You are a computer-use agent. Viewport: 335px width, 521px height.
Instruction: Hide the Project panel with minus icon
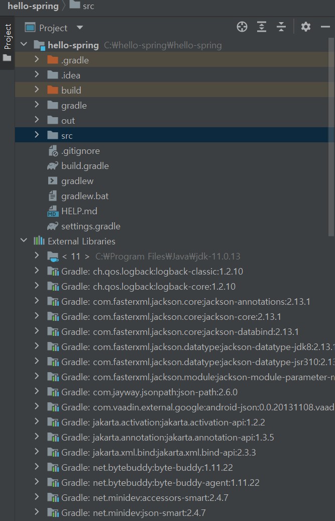(x=325, y=27)
